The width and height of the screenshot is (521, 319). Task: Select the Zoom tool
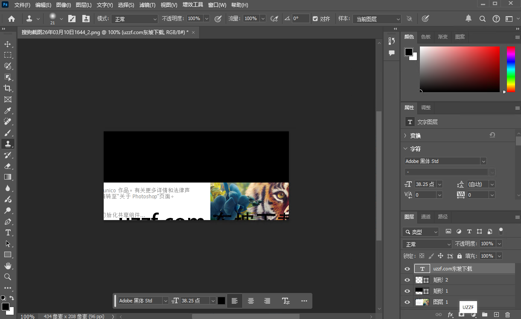coord(8,277)
